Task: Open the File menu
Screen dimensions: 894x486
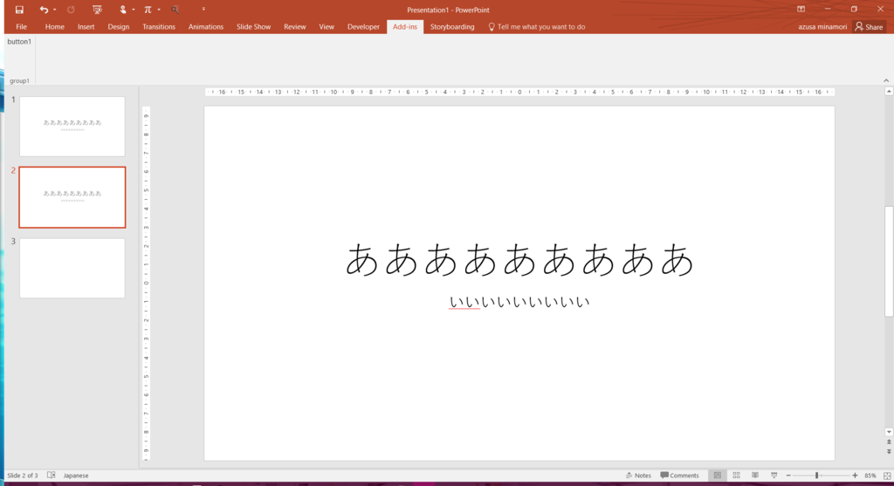Action: (21, 27)
